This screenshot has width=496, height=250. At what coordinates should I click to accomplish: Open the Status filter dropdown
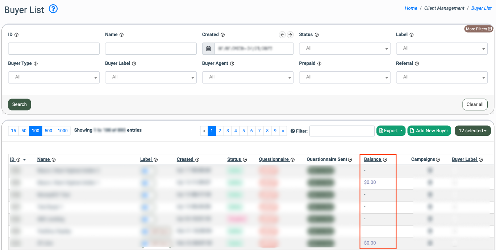345,49
